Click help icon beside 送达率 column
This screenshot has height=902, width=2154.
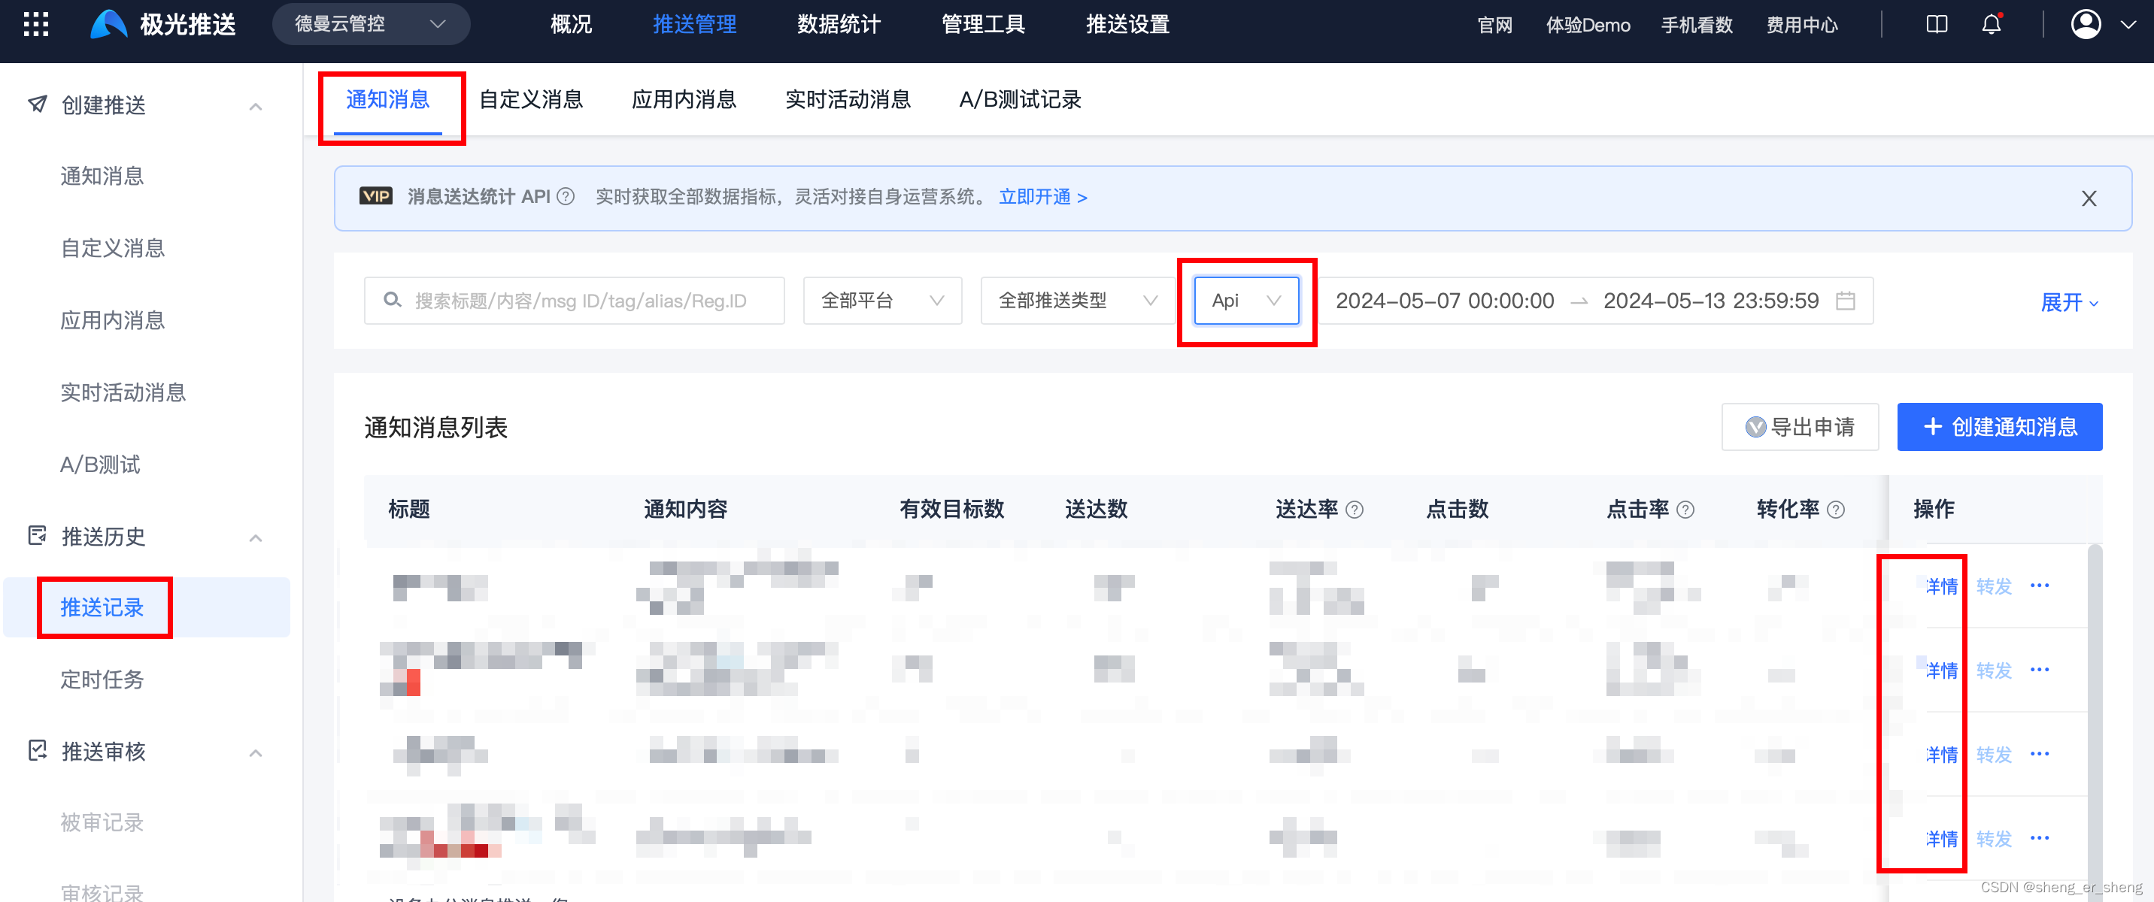[x=1355, y=510]
